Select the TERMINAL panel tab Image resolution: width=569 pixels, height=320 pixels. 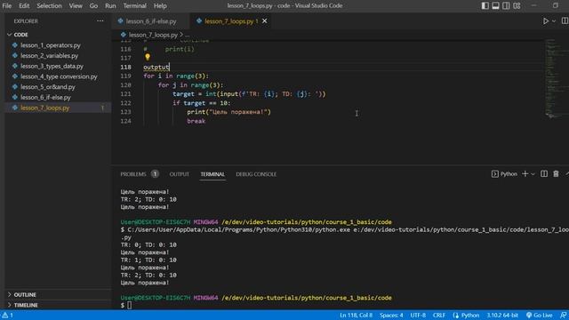coord(212,174)
